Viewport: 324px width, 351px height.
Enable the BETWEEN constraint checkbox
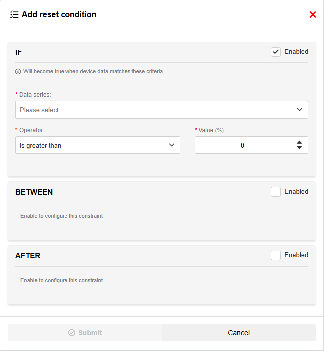coord(276,192)
